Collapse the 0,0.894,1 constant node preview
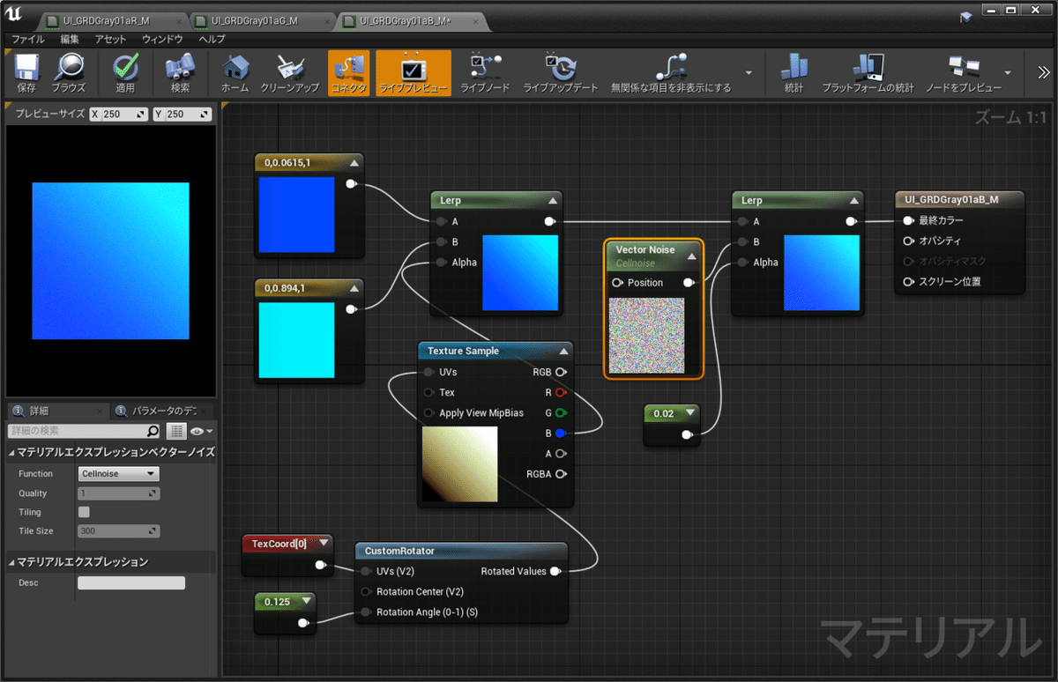Viewport: 1058px width, 682px height. point(354,288)
